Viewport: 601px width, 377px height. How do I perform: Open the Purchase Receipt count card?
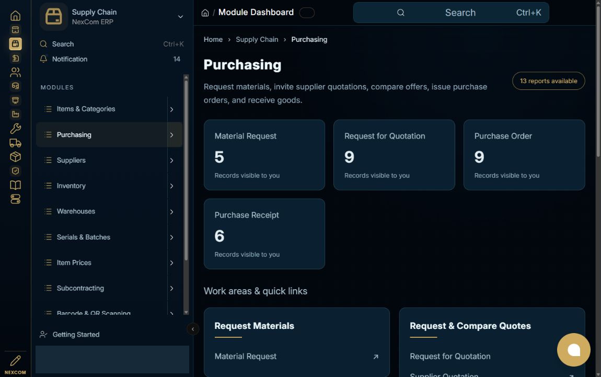(264, 234)
